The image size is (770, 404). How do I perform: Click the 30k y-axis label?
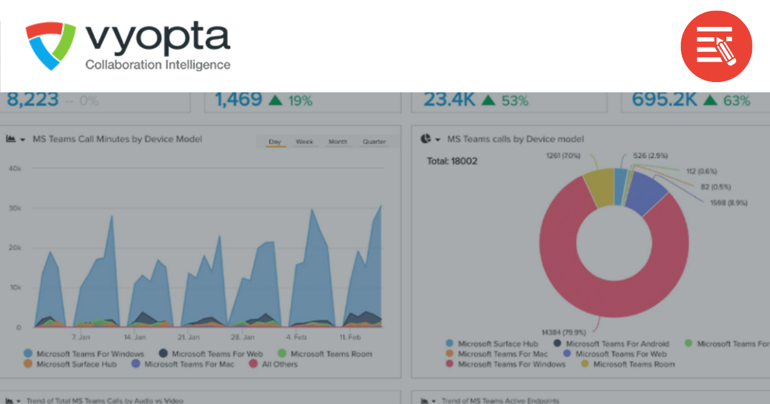[14, 208]
